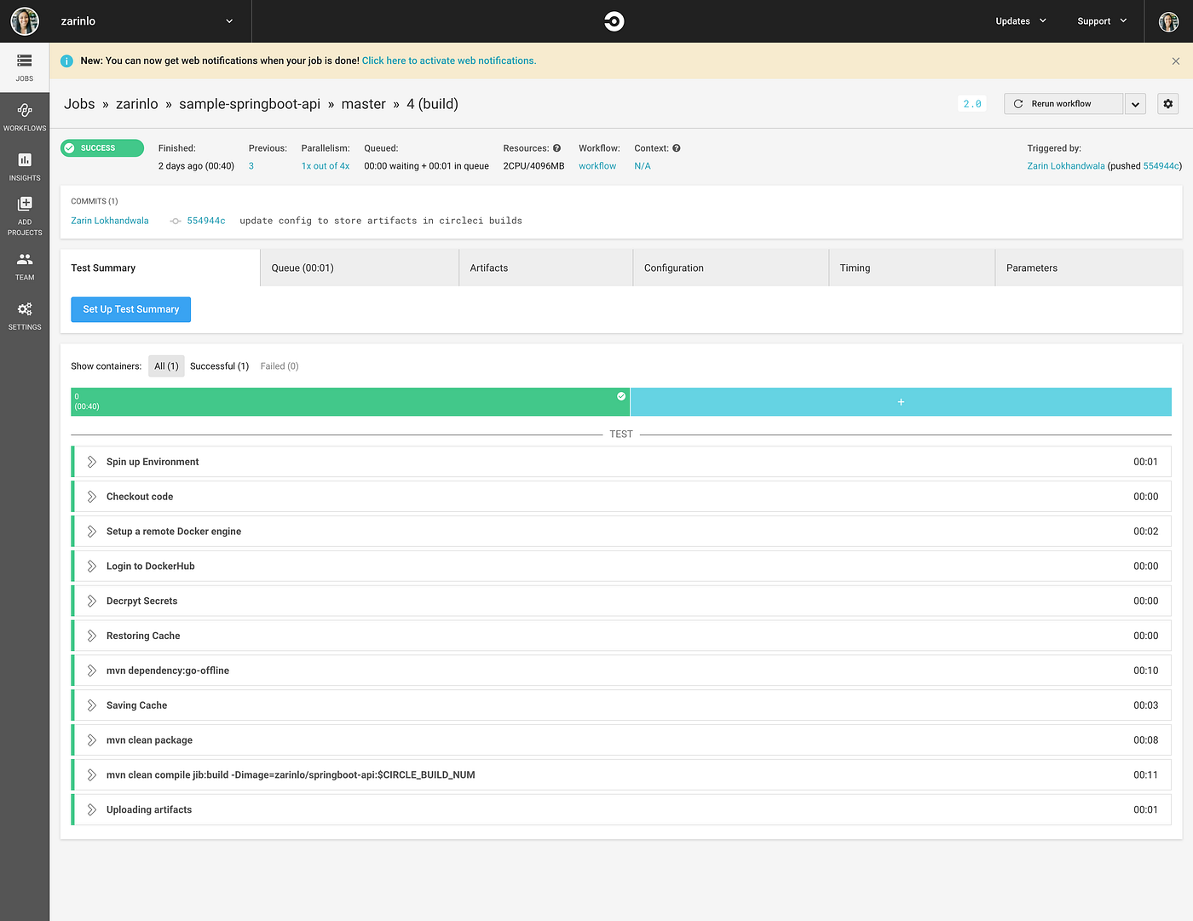Expand the Checkout code step
The height and width of the screenshot is (921, 1193).
621,497
